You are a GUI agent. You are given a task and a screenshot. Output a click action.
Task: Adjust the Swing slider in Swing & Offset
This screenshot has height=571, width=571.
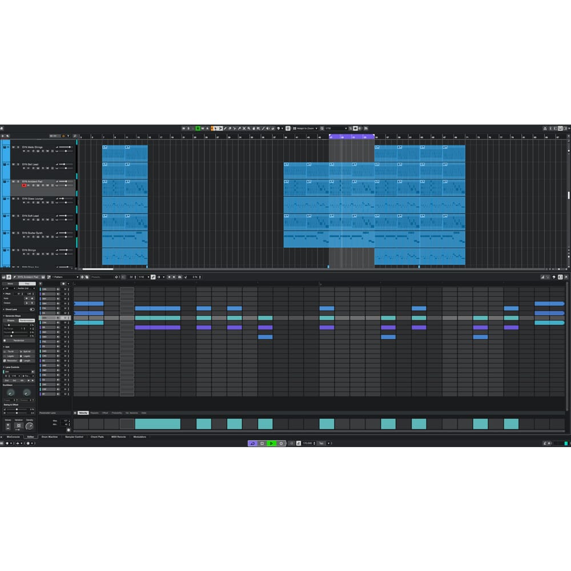[17, 411]
